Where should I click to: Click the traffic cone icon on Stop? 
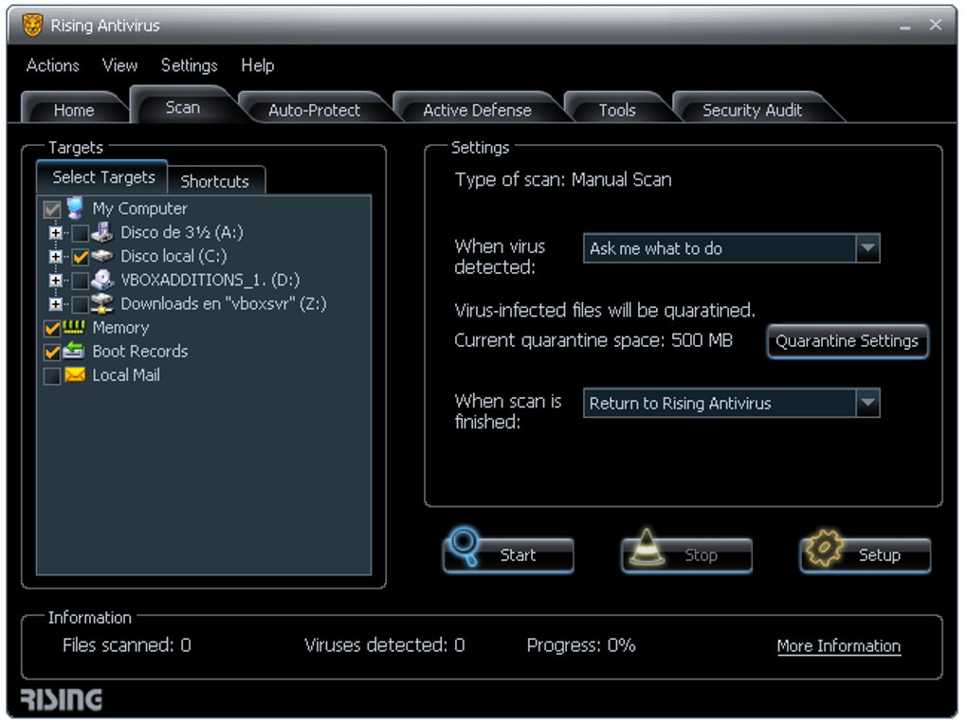pos(646,547)
